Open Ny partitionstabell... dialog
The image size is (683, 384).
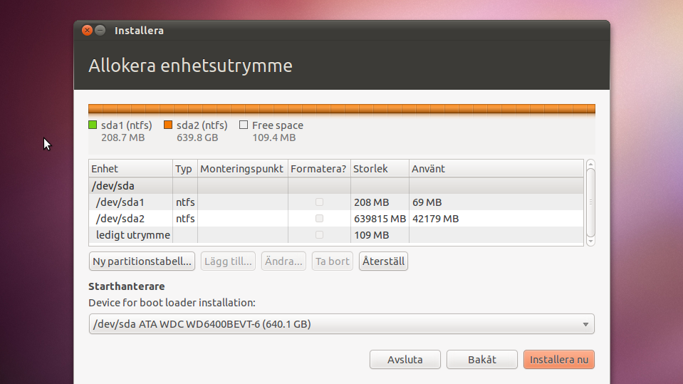point(142,261)
